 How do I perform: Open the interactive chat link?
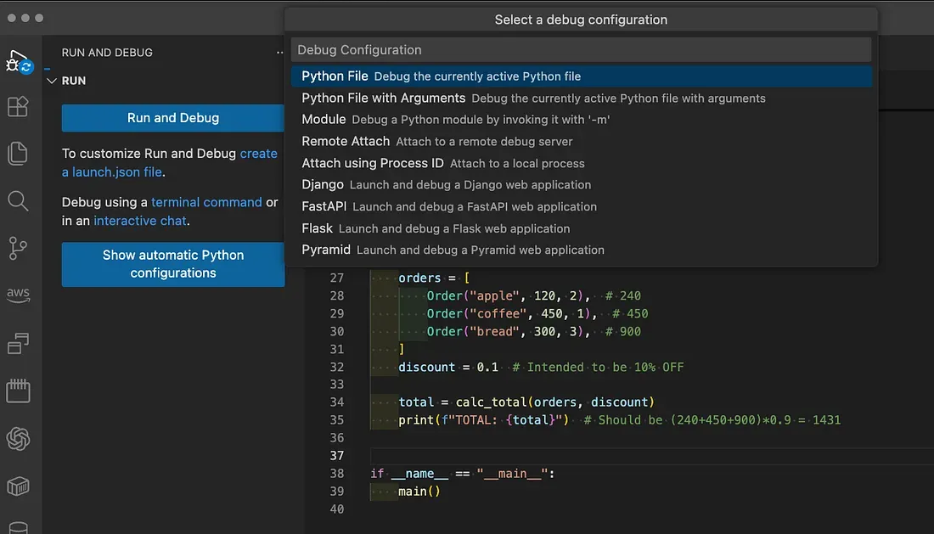click(x=140, y=221)
